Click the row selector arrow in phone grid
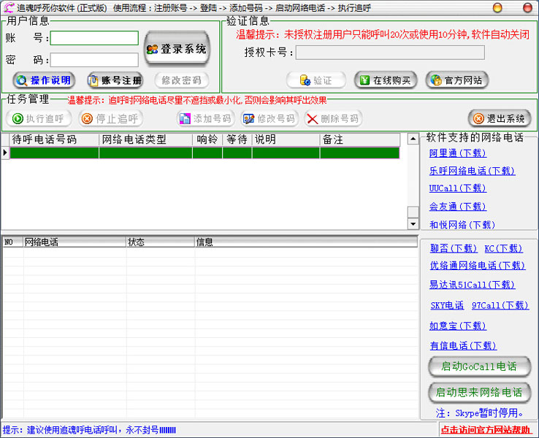Viewport: 539px width, 438px height. pyautogui.click(x=5, y=153)
